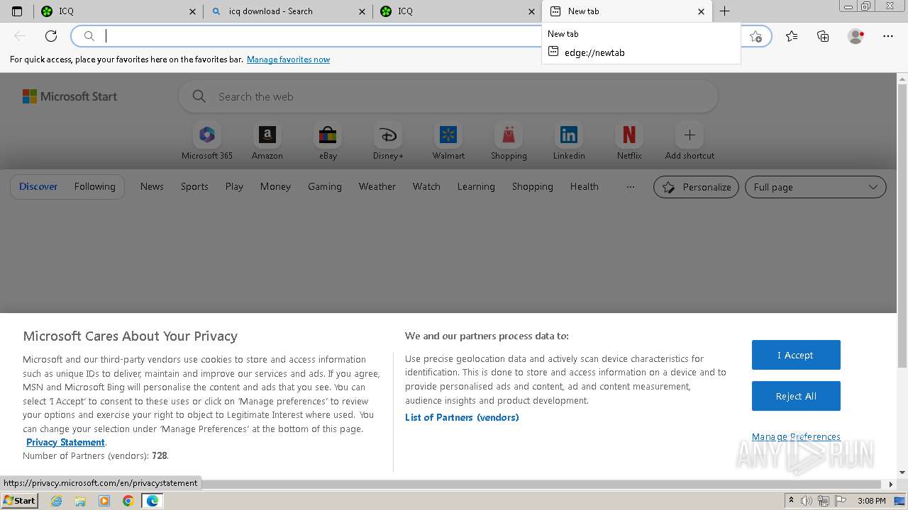Viewport: 908px width, 510px height.
Task: Show hidden system tray icons
Action: 791,501
